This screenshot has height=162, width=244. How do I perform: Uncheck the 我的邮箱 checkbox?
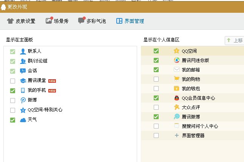pyautogui.click(x=156, y=70)
